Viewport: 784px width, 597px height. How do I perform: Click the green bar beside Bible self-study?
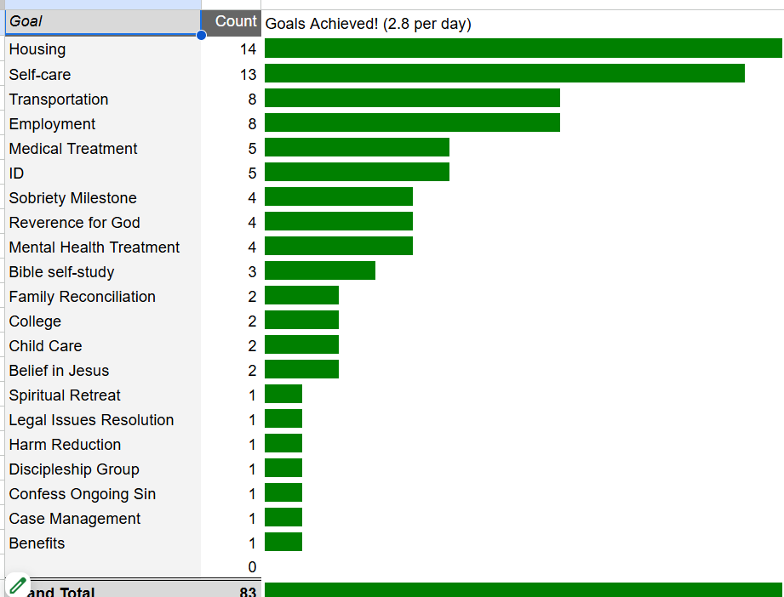point(320,270)
